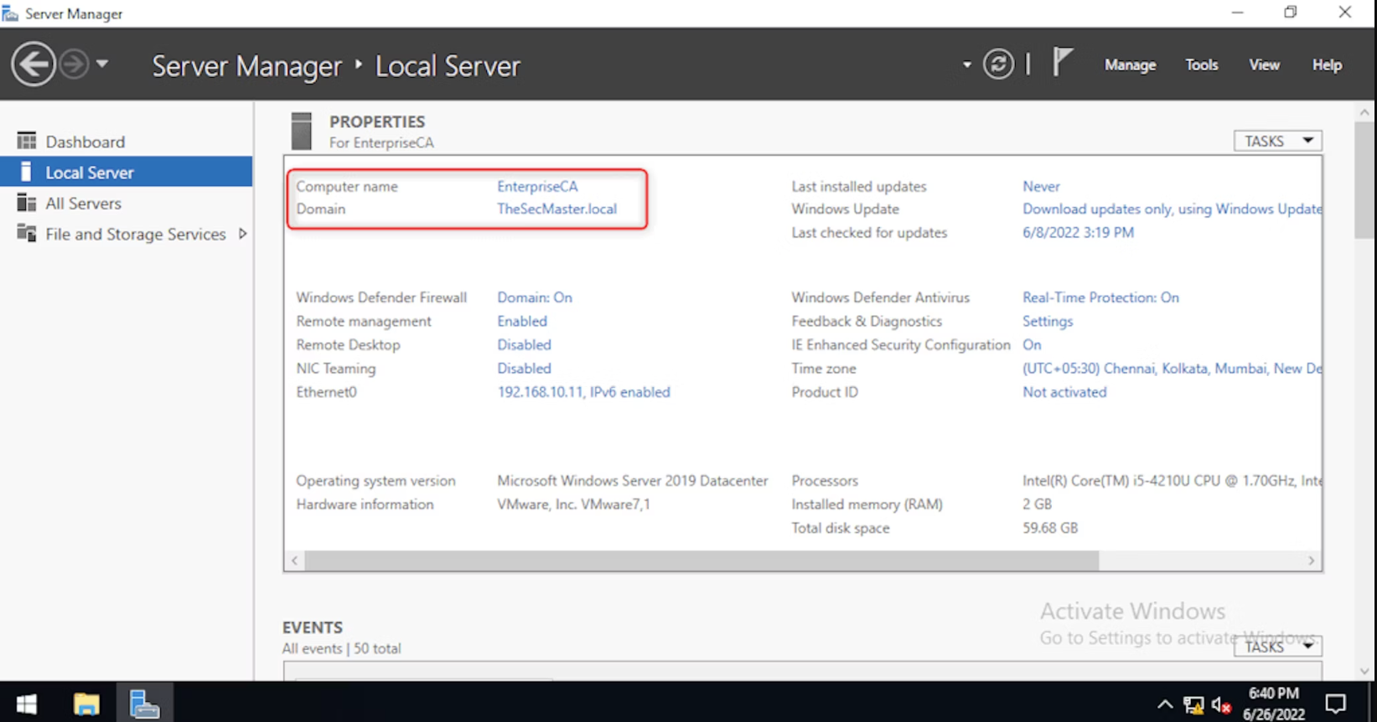Click the UTC+05:30 time zone link
The height and width of the screenshot is (722, 1377).
click(1172, 368)
